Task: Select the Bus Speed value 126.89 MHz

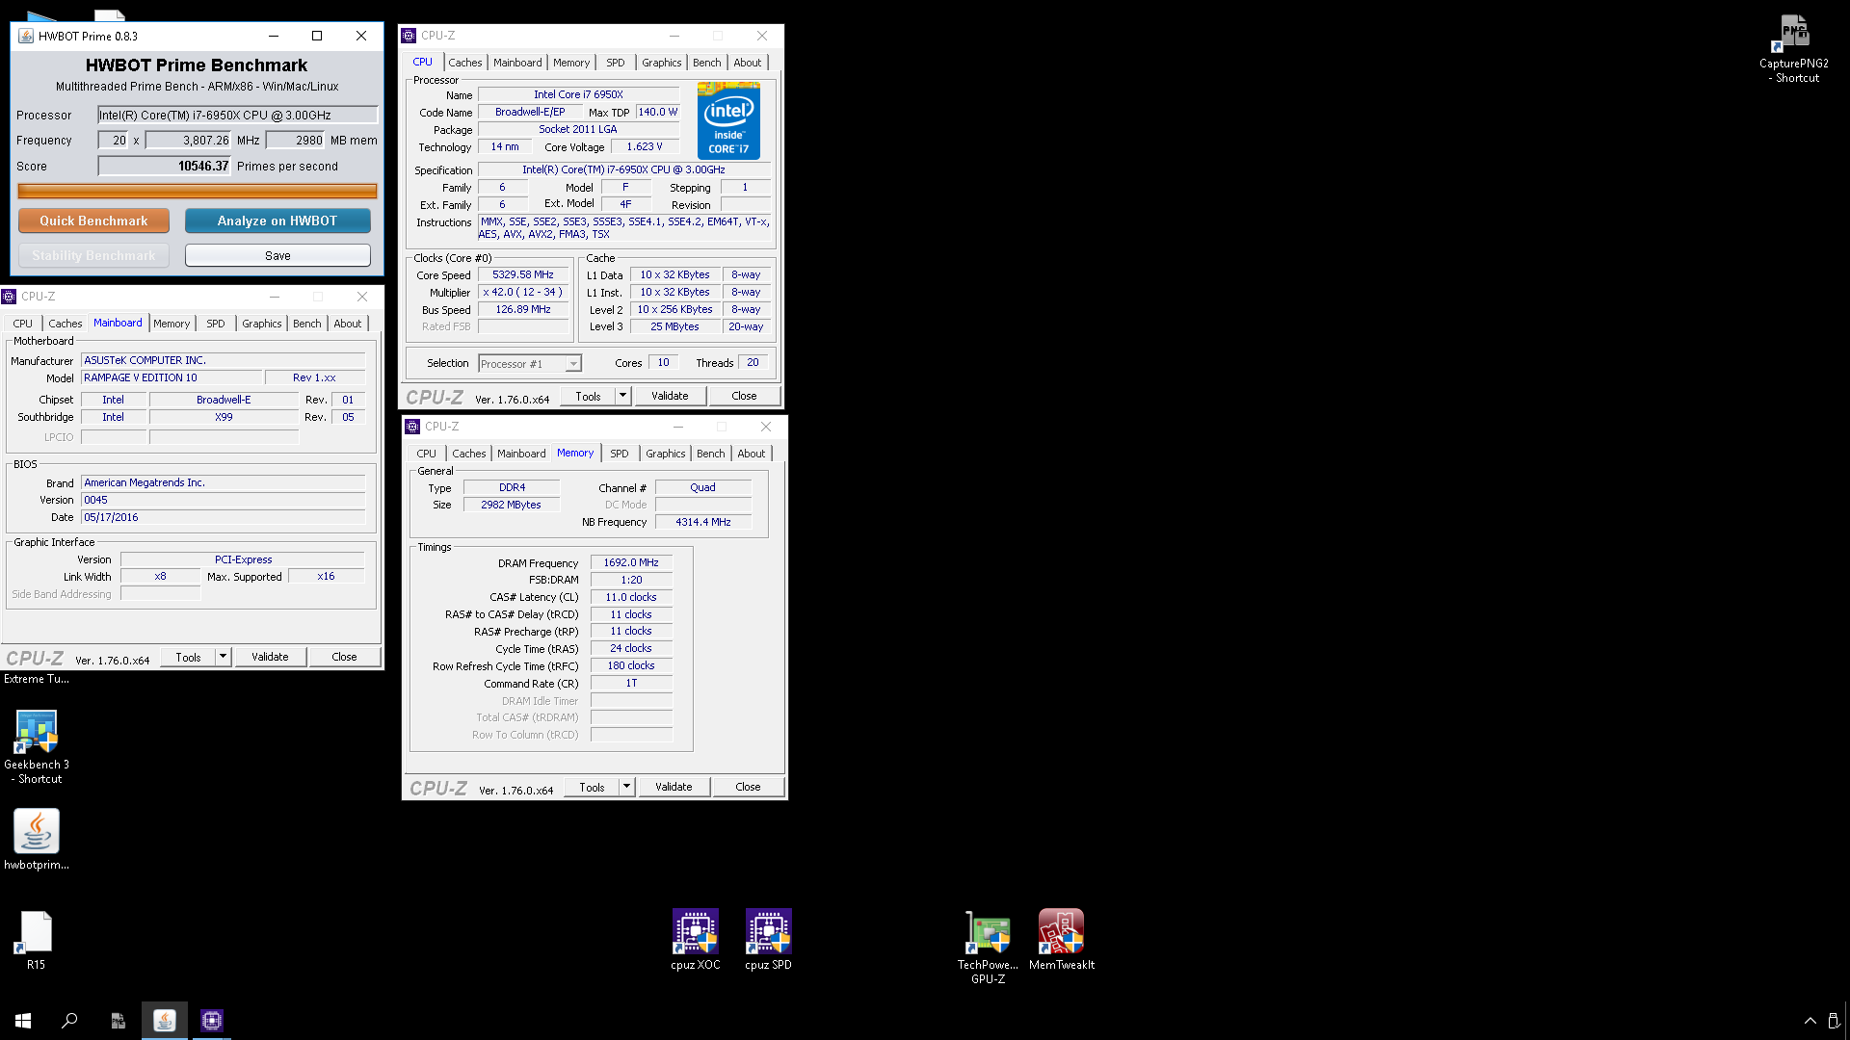Action: (523, 310)
